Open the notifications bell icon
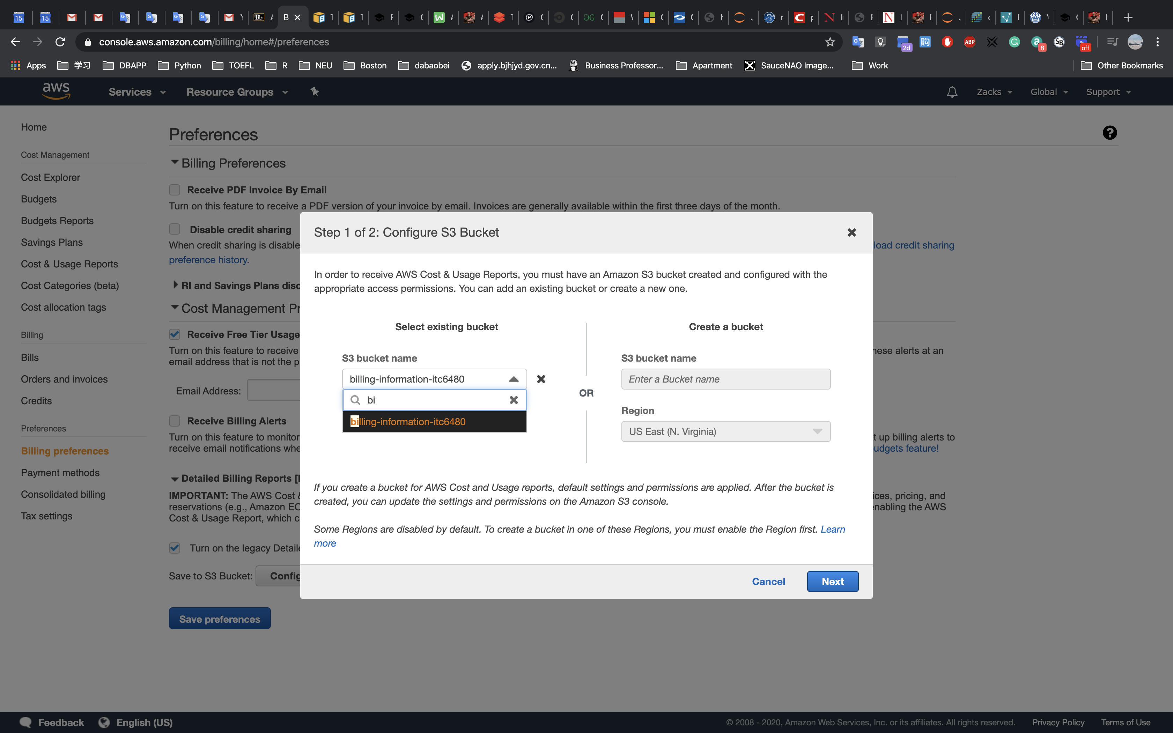 [x=951, y=91]
